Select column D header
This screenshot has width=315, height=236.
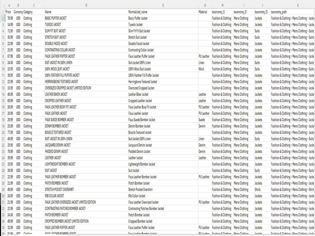pos(86,5)
